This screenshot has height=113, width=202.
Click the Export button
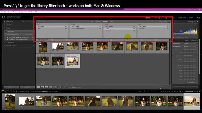tap(27, 87)
